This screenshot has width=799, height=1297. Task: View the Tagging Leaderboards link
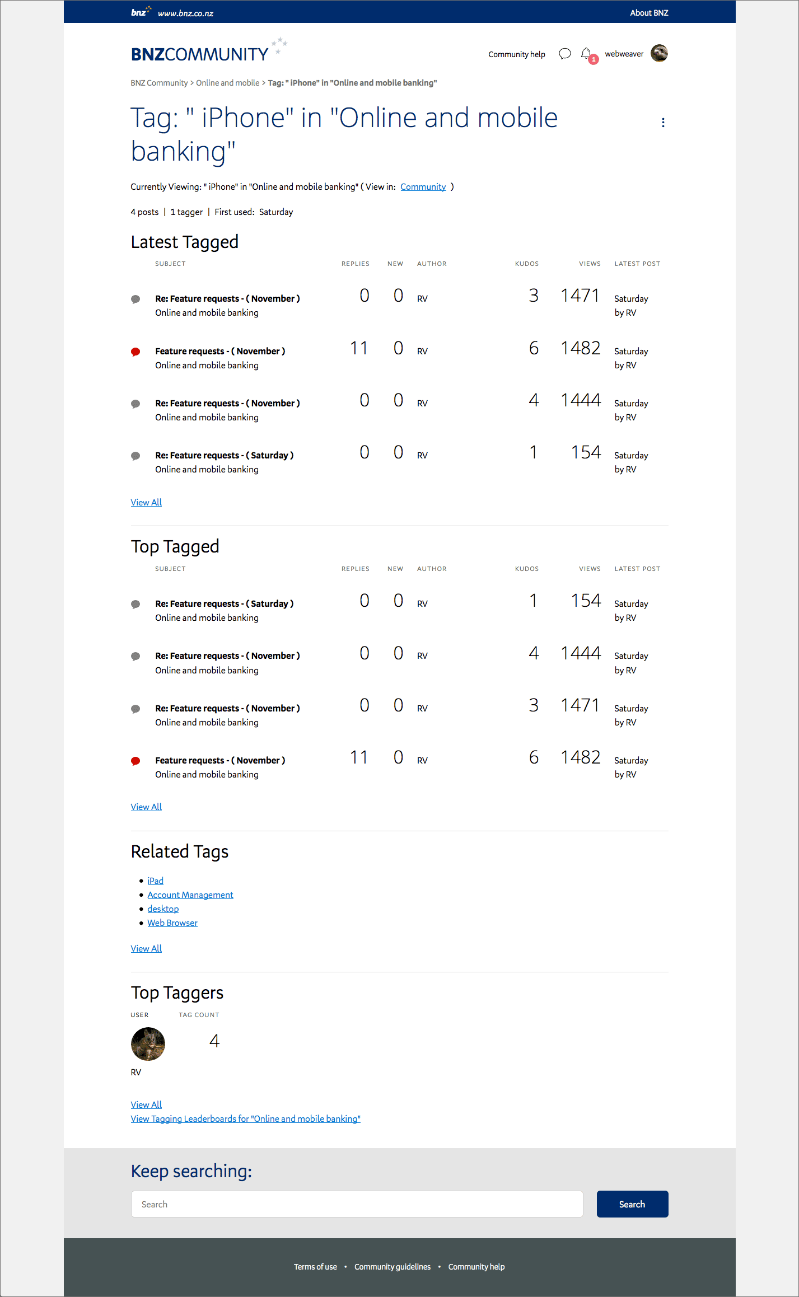(x=245, y=1119)
